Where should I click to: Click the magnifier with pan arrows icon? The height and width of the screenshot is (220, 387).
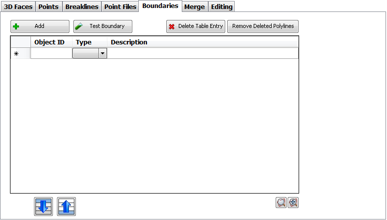click(293, 203)
